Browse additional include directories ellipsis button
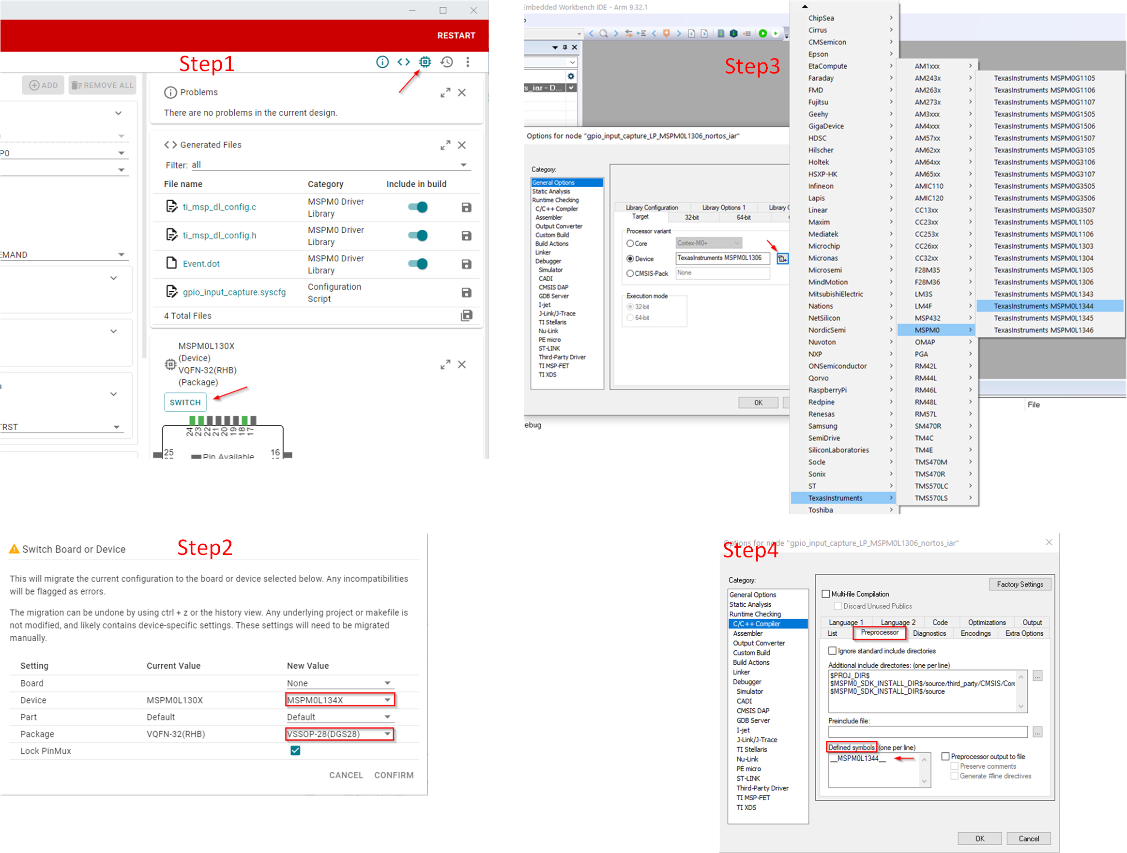Screen dimensions: 1127x853 [1037, 676]
